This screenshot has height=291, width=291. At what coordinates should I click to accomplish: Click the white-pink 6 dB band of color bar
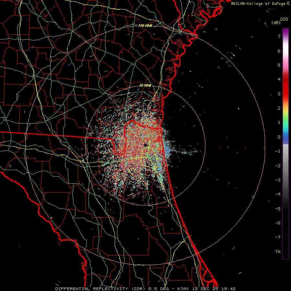click(x=286, y=51)
